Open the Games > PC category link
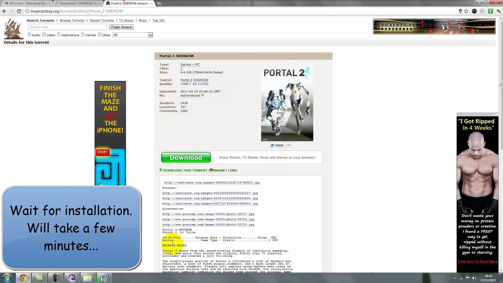The image size is (503, 283). pyautogui.click(x=190, y=64)
